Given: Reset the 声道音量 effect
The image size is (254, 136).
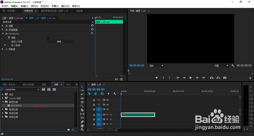Looking at the screenshot, I should tap(92, 29).
